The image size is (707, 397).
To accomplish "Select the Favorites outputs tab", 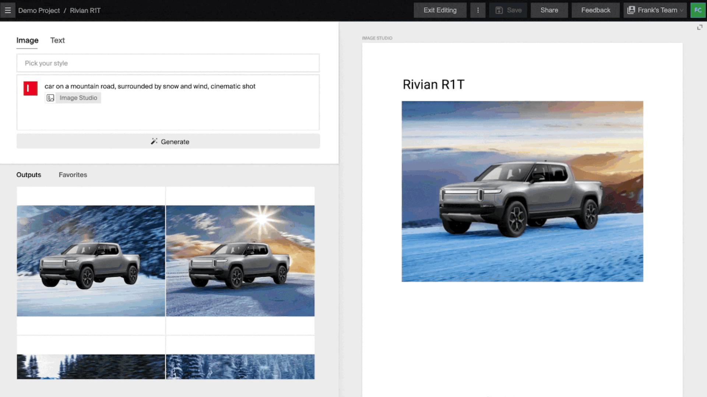I will coord(73,175).
